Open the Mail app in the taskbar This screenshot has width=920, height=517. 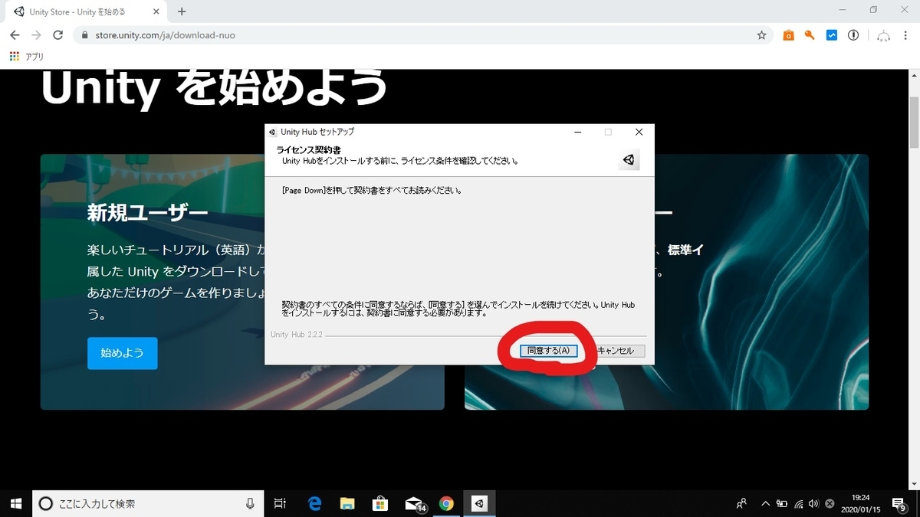414,503
